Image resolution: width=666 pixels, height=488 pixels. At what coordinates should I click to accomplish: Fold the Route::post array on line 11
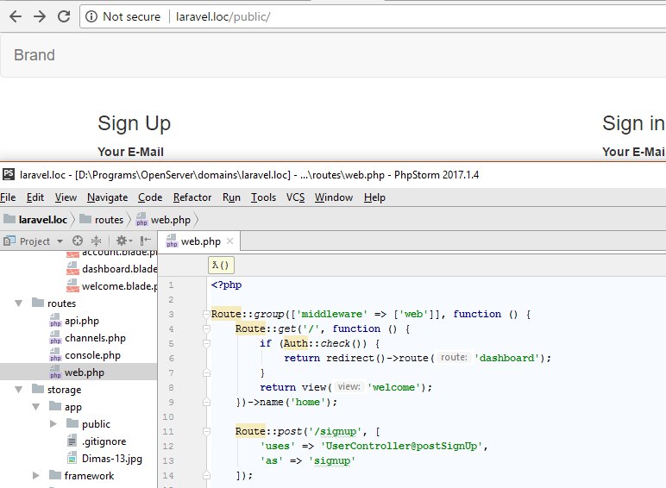click(x=206, y=432)
